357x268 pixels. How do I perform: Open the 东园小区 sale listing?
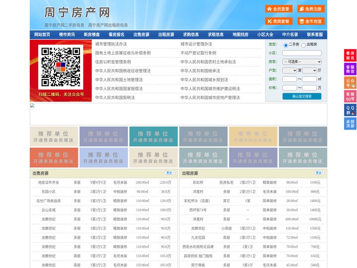click(49, 192)
